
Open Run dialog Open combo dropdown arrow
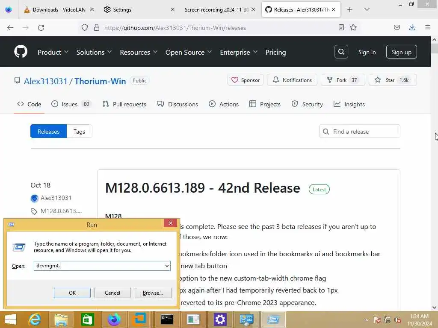pyautogui.click(x=167, y=266)
